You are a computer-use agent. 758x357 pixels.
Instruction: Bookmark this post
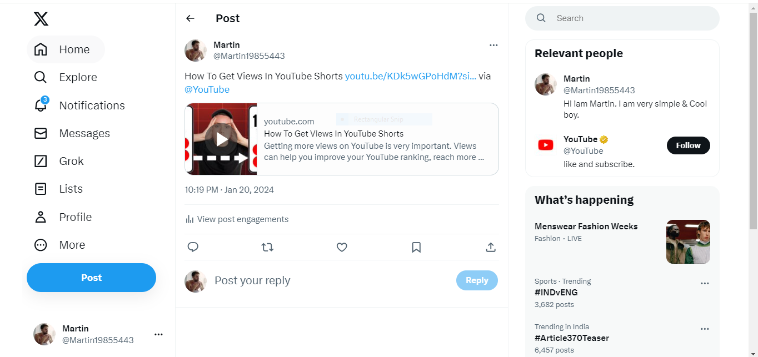point(416,247)
